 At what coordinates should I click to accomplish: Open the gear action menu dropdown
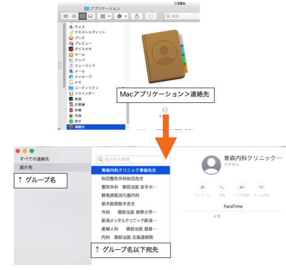coord(121,16)
